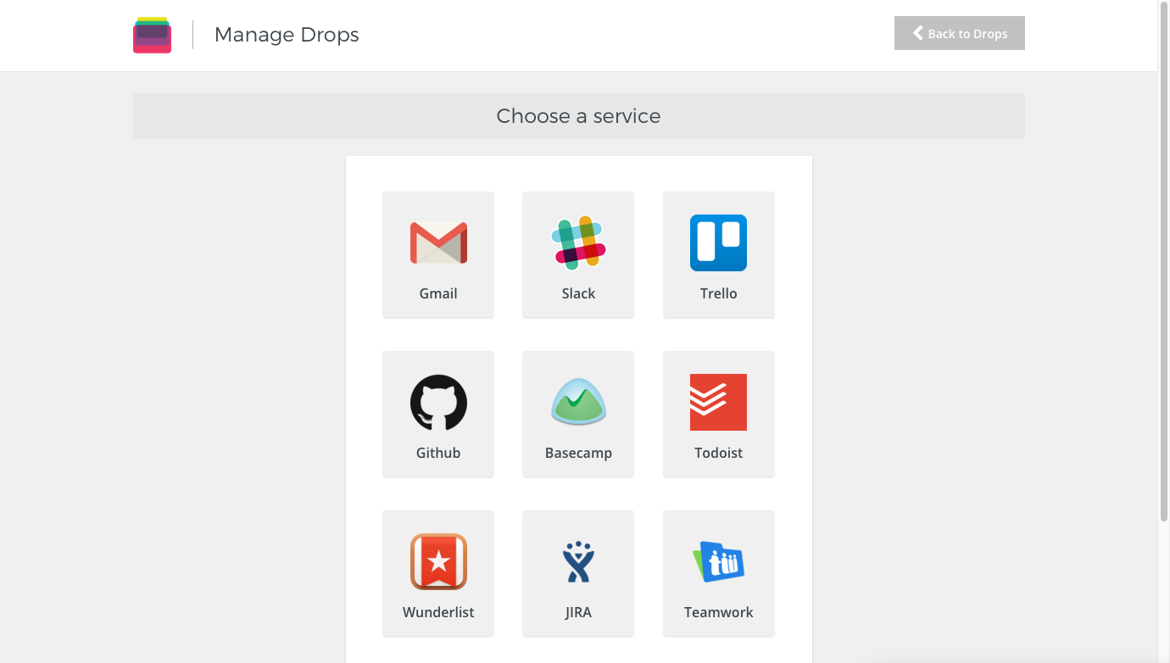Select the JIRA logo icon
1170x663 pixels.
578,561
